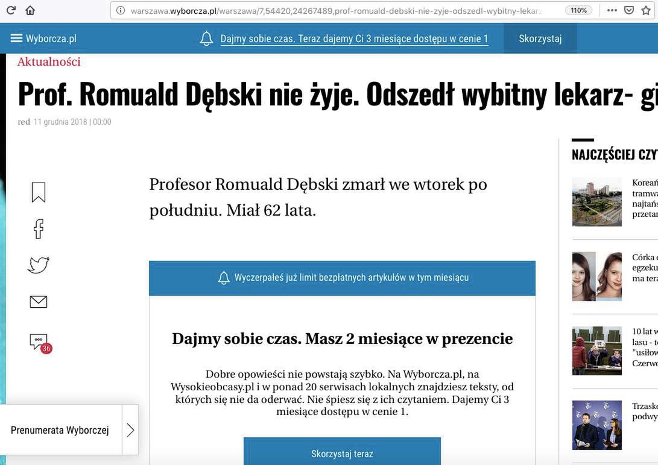Click the bell icon in top banner
Viewport: 658px width, 465px height.
[x=206, y=39]
